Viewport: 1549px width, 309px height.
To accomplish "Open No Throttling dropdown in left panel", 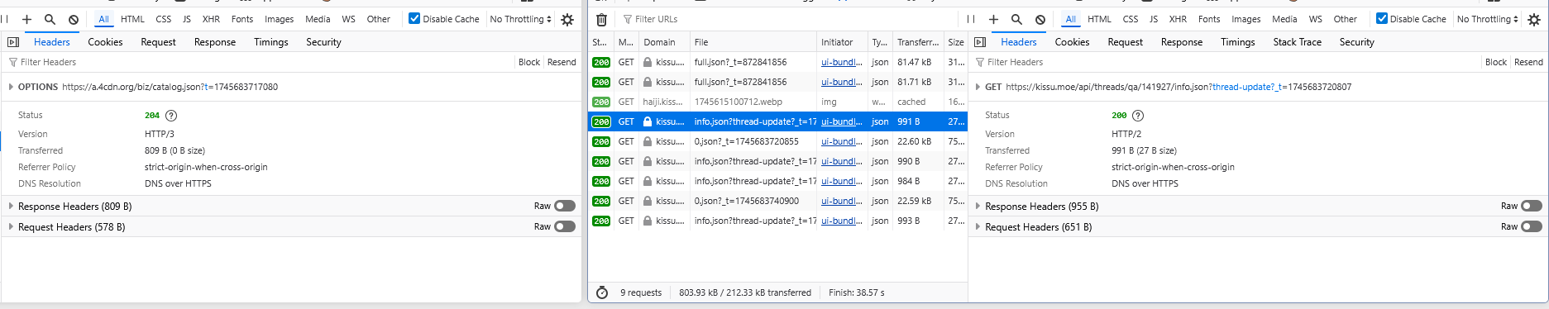I will [x=520, y=19].
